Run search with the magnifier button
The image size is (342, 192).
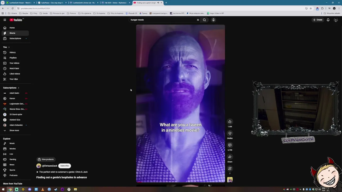coord(204,20)
